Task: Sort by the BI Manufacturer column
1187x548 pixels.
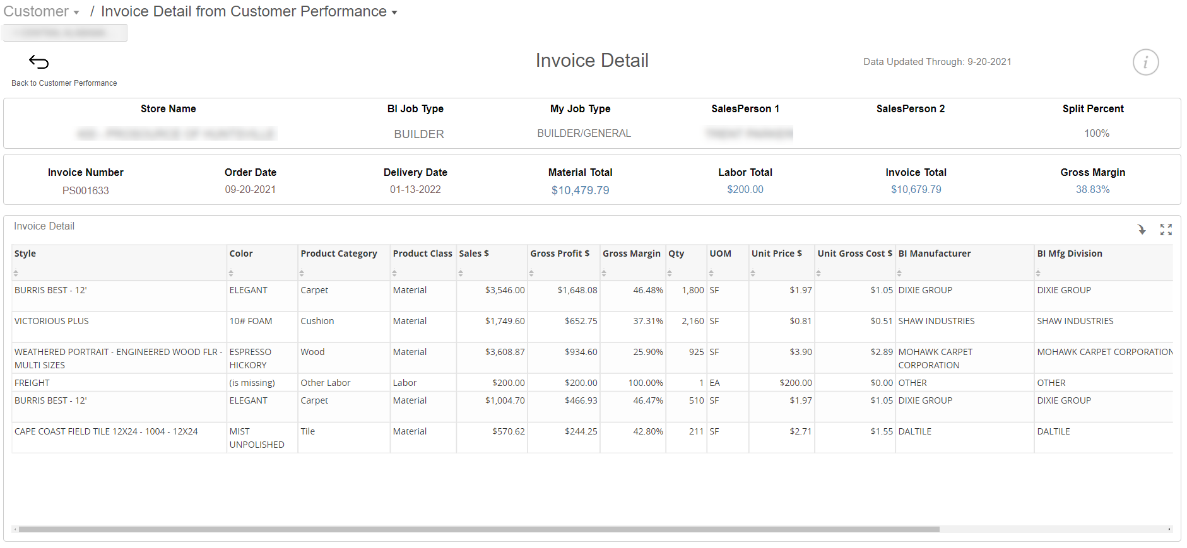Action: tap(899, 273)
